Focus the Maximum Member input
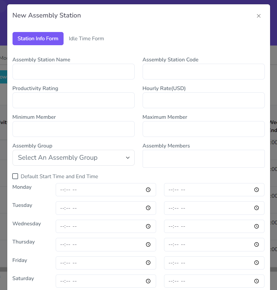 (x=204, y=129)
